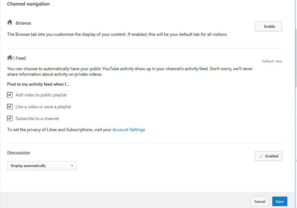Viewport: 297px width, 208px height.
Task: Click the Like a video or save a playlist label
Action: click(x=43, y=107)
